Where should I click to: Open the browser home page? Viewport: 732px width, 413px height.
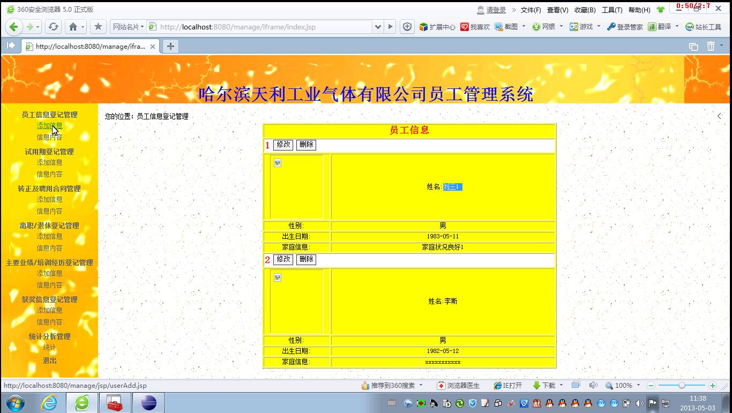(73, 27)
